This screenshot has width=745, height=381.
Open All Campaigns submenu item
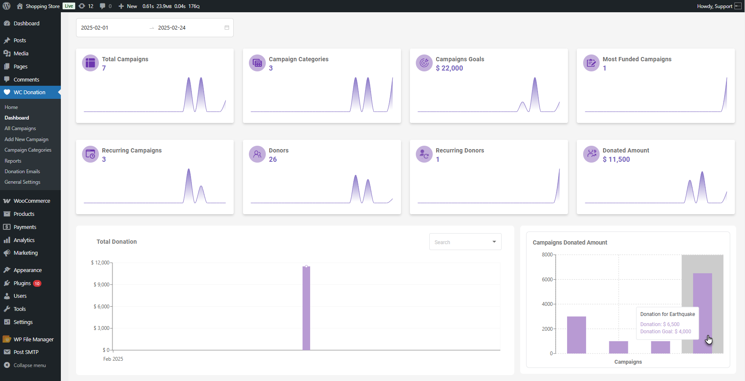(20, 128)
